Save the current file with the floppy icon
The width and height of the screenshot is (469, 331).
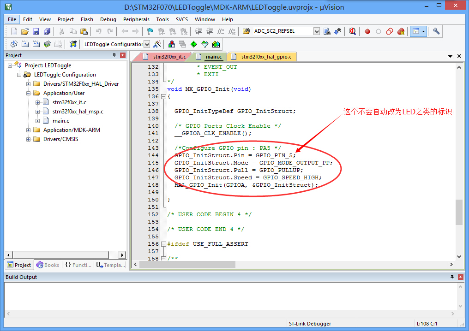tap(36, 31)
